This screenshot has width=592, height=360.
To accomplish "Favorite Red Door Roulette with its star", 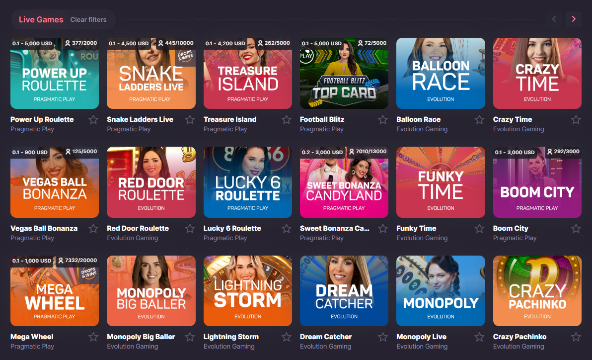I will point(190,228).
